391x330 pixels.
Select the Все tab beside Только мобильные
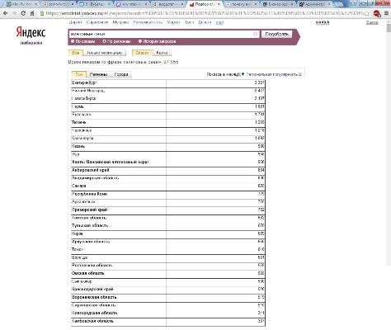[75, 53]
